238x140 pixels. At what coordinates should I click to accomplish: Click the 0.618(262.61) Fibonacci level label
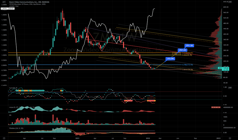tap(187, 53)
